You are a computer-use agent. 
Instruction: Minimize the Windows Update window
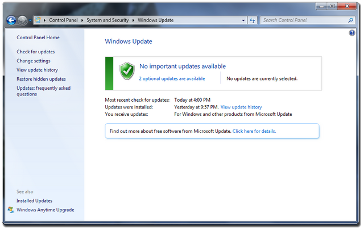(x=321, y=6)
